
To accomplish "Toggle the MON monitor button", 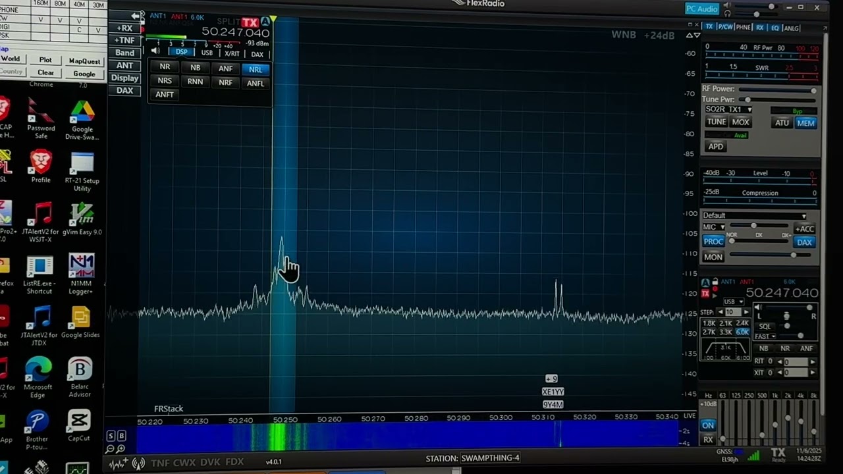I will 713,257.
